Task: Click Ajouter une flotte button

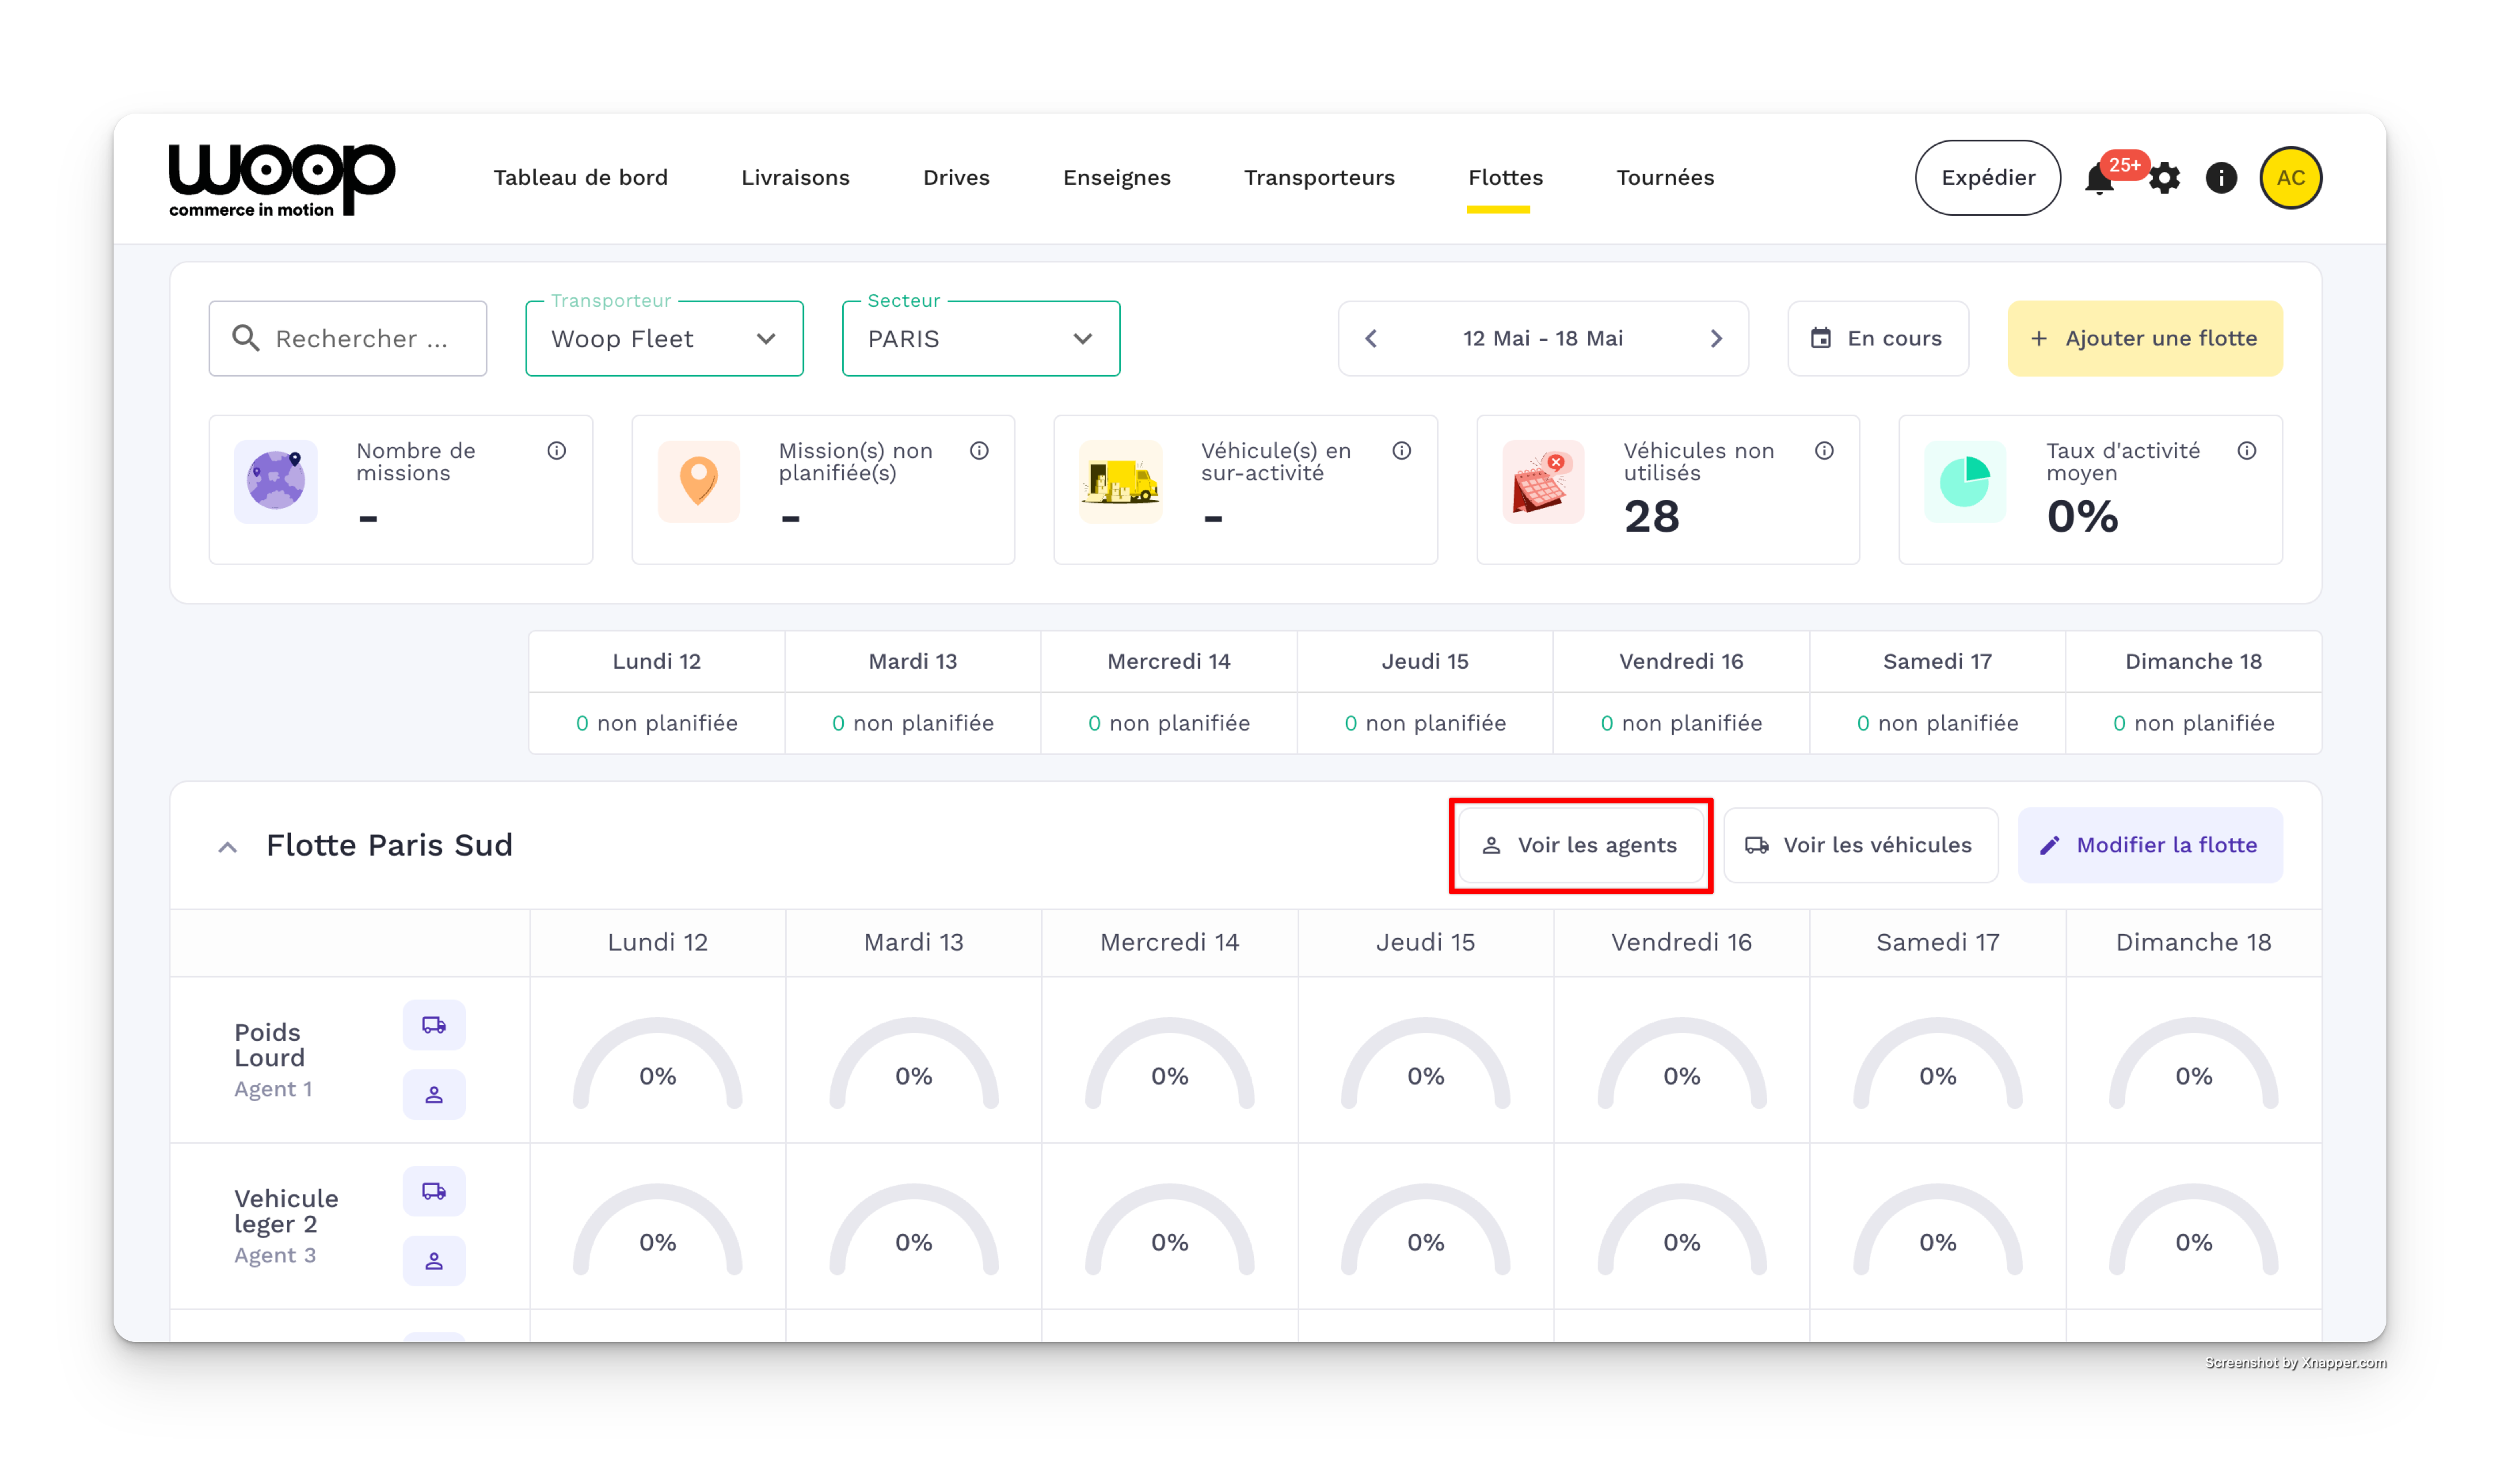Action: (x=2145, y=339)
